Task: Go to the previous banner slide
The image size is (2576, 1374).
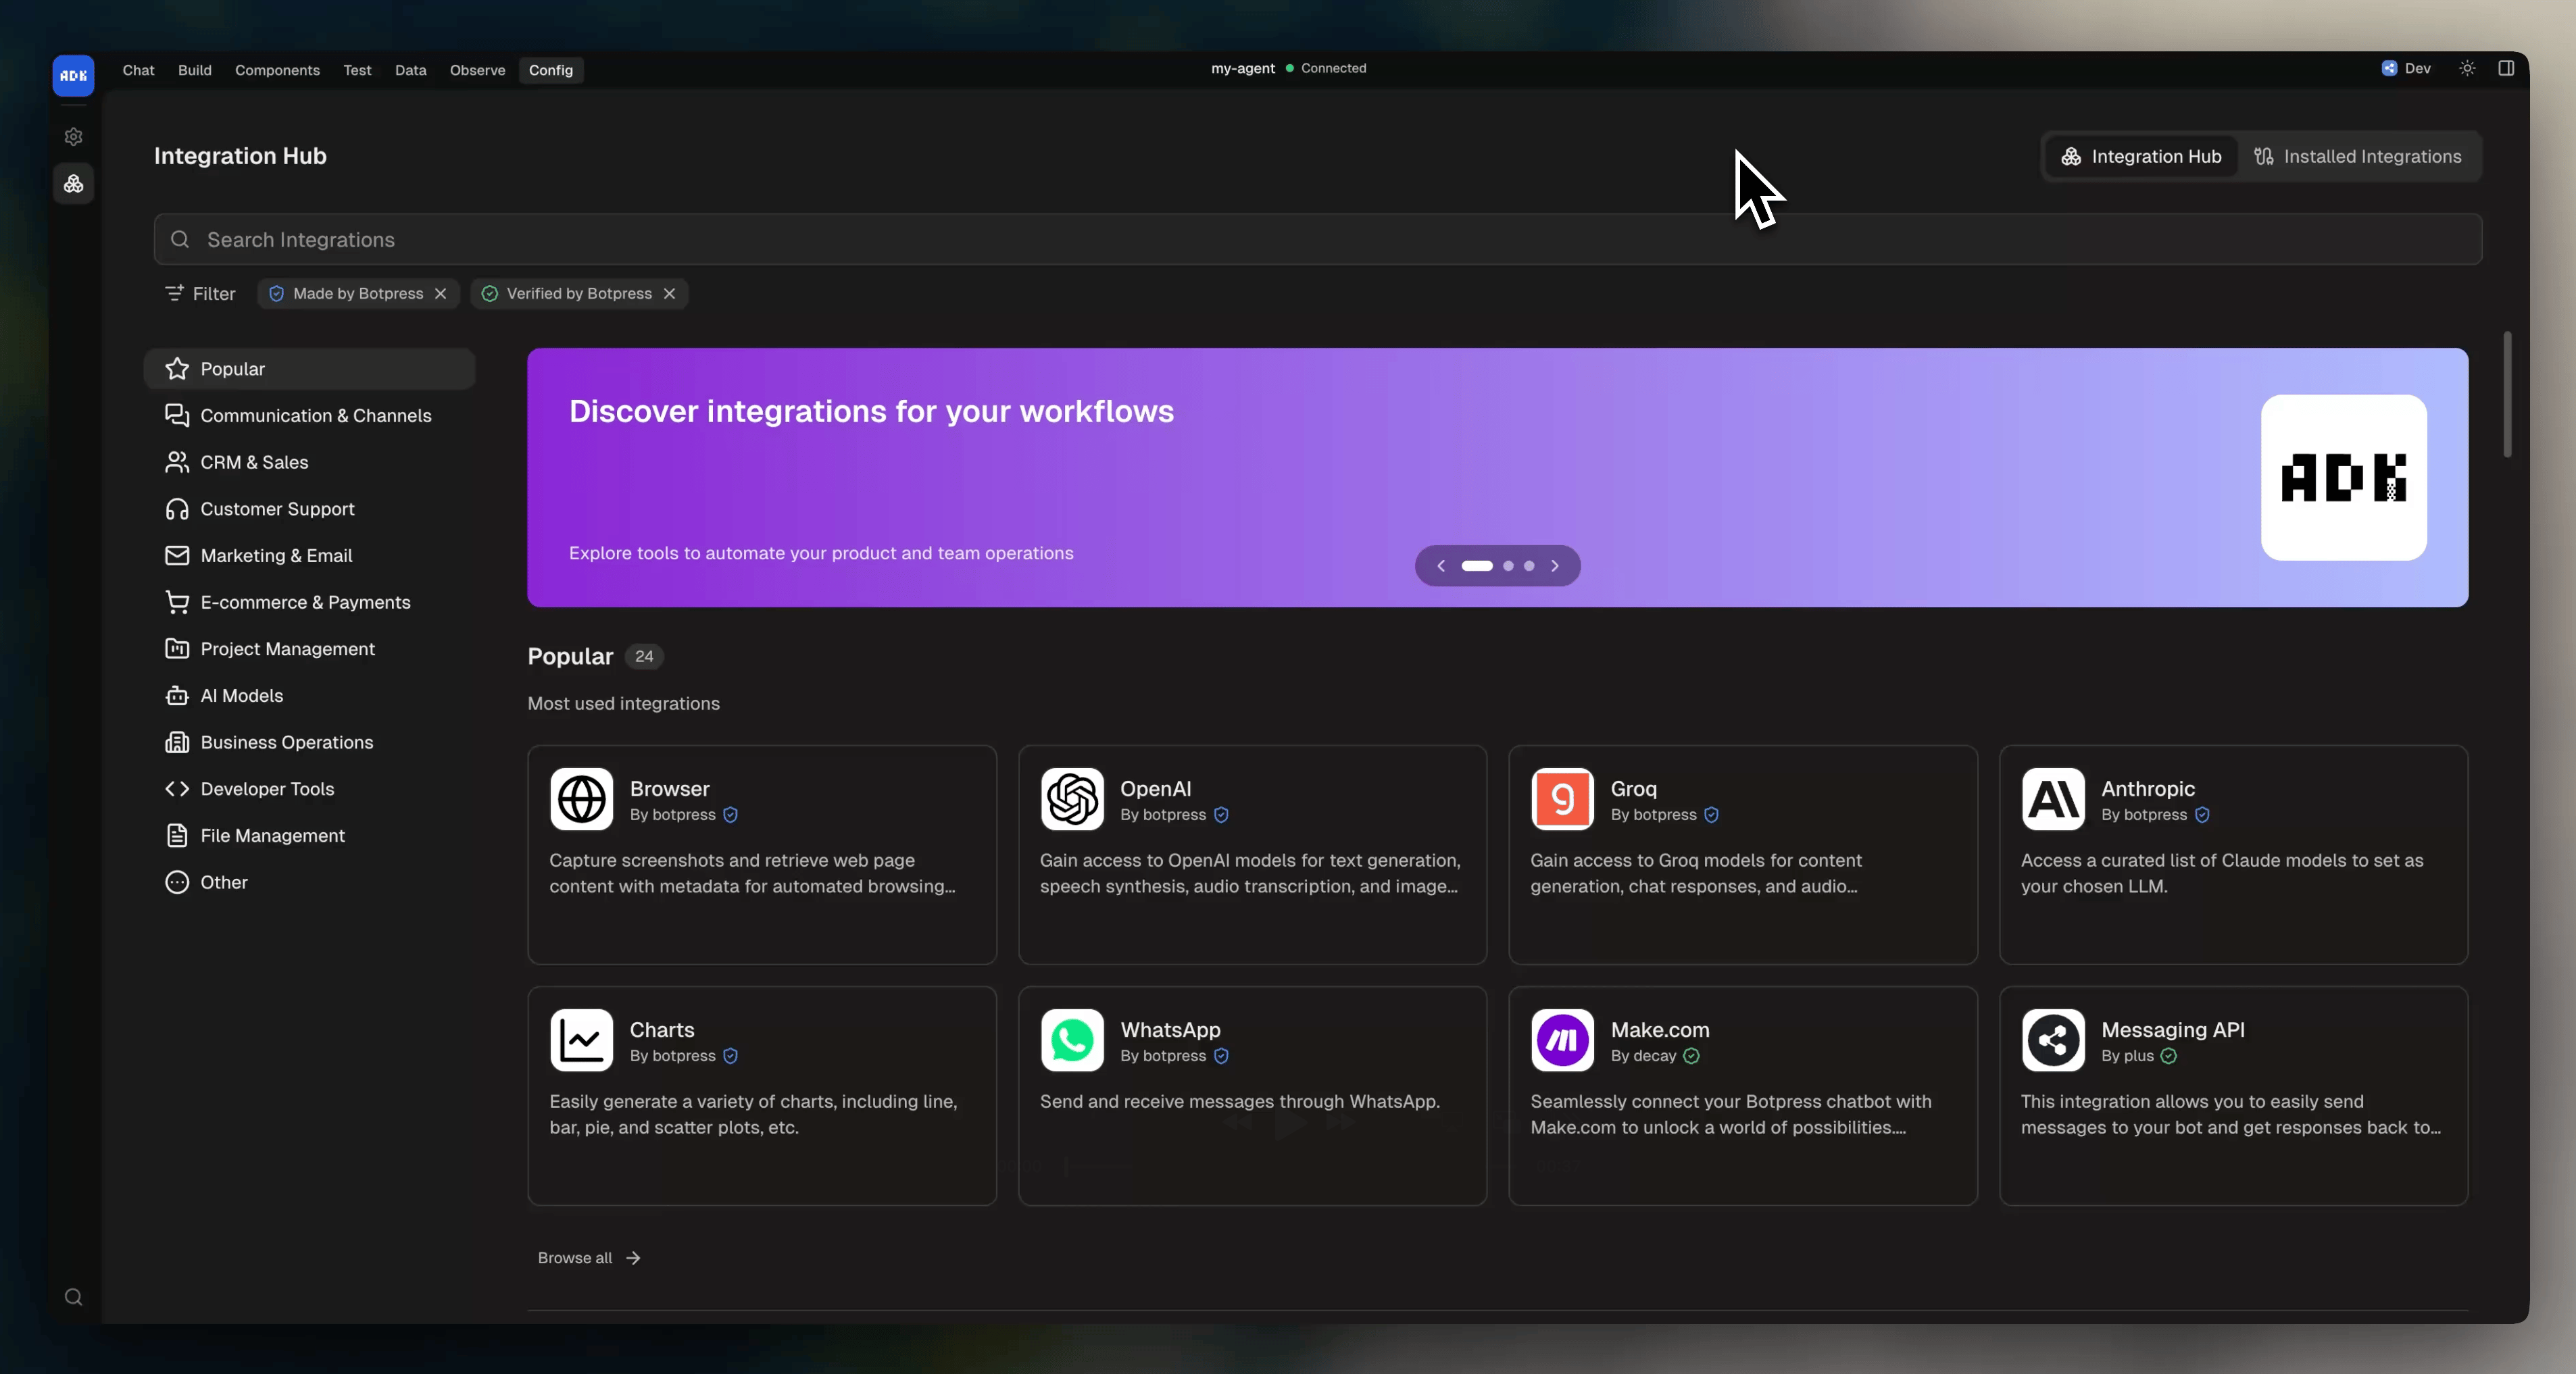Action: 1441,566
